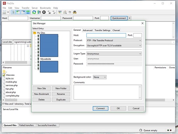Toggle remote directory tree icon
Image resolution: width=178 pixels, height=134 pixels.
click(23, 12)
